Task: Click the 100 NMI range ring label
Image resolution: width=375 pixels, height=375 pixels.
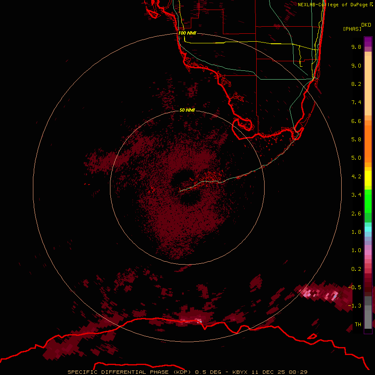Action: pos(187,33)
